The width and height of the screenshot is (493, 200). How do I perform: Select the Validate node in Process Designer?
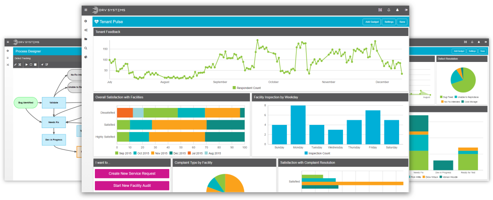54,103
